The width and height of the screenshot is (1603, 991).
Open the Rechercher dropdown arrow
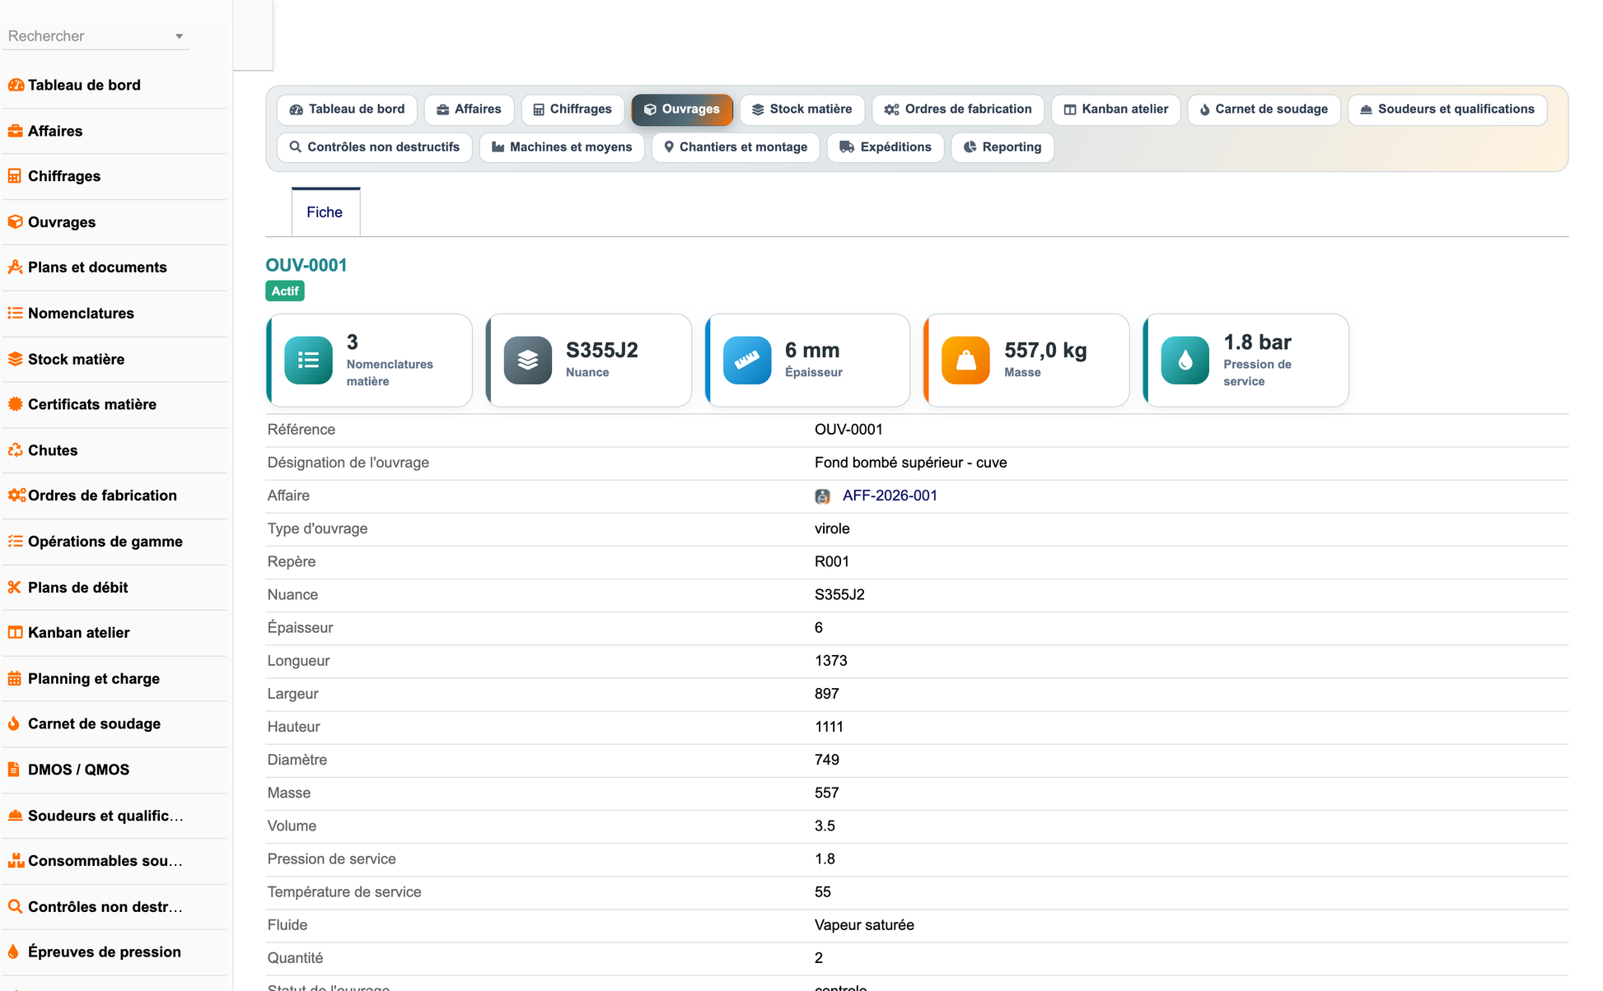pyautogui.click(x=179, y=36)
